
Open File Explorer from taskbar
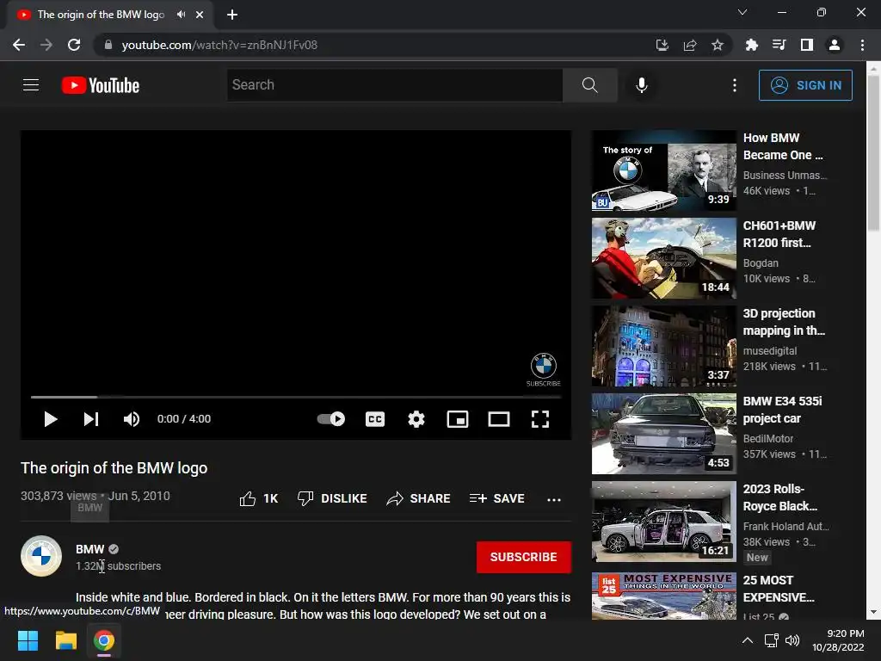[x=65, y=640]
